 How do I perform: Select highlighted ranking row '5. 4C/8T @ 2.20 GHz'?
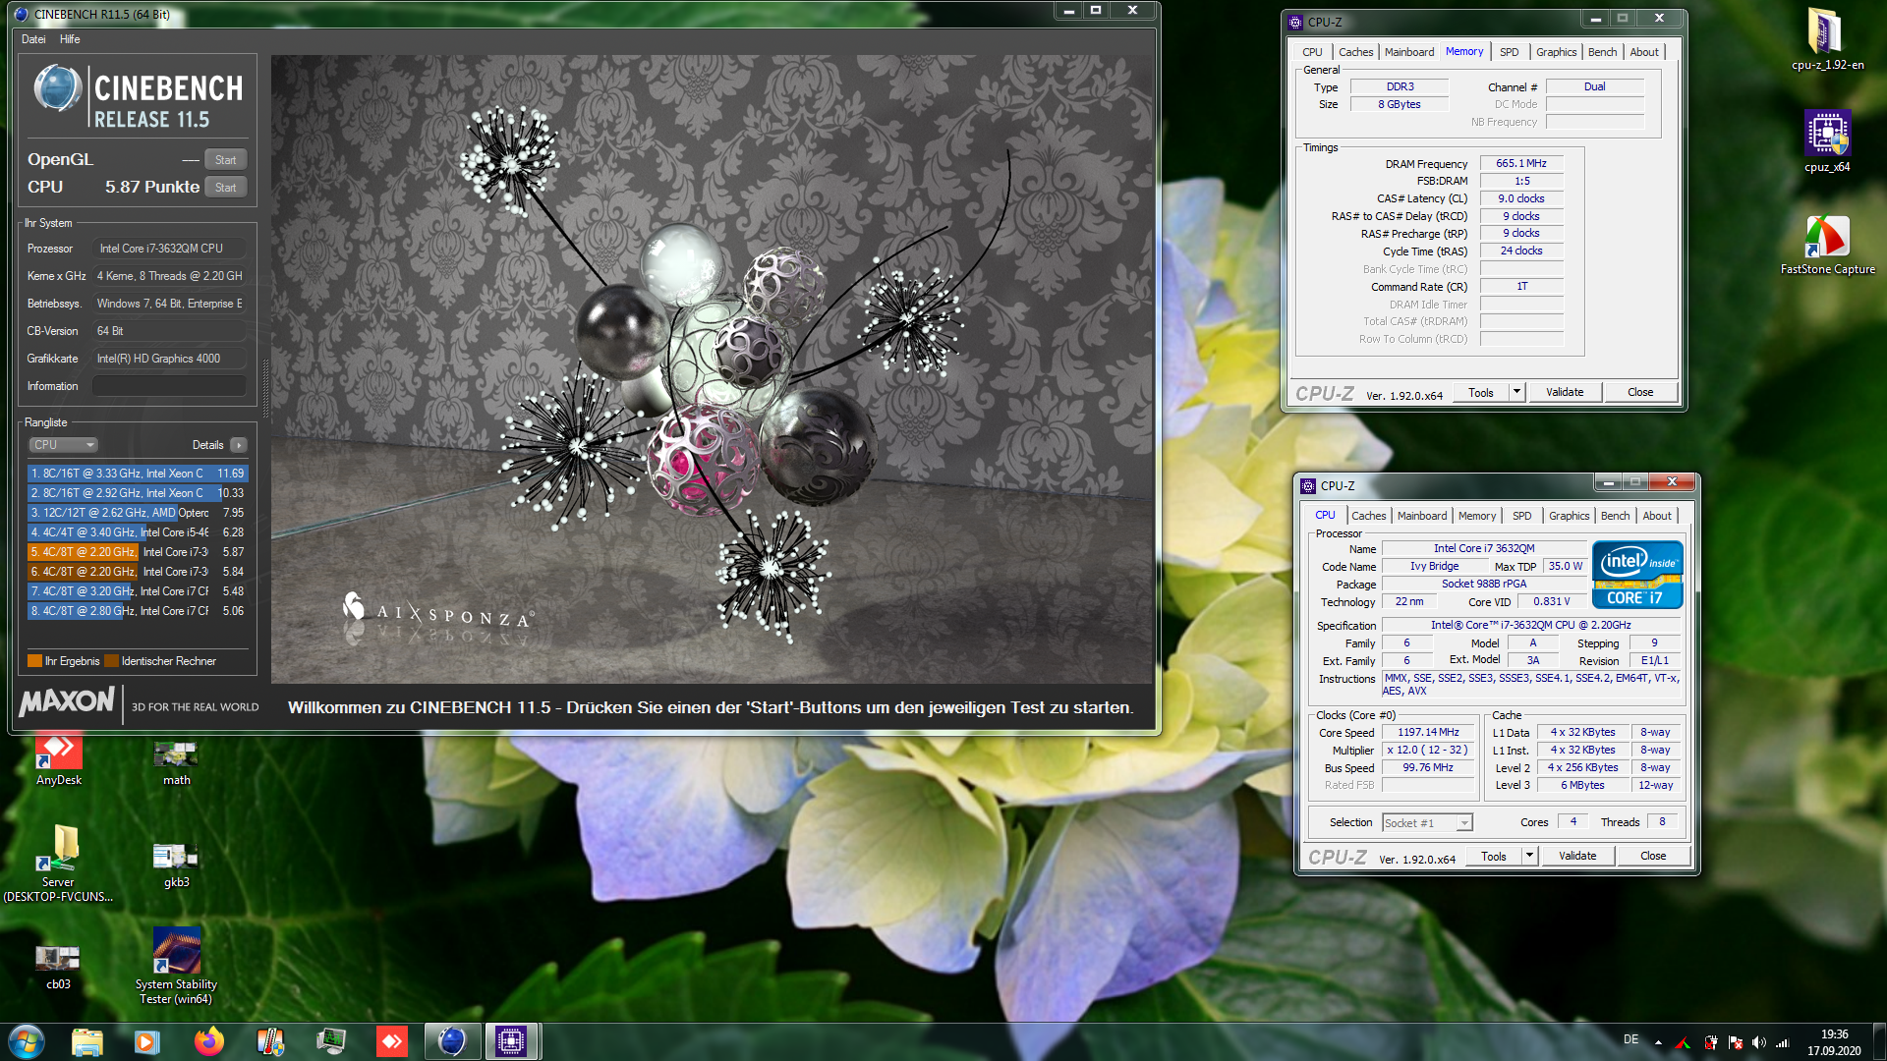coord(137,552)
